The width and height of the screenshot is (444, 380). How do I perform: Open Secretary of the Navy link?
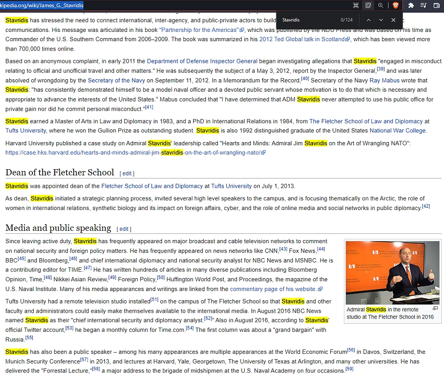pos(116,81)
